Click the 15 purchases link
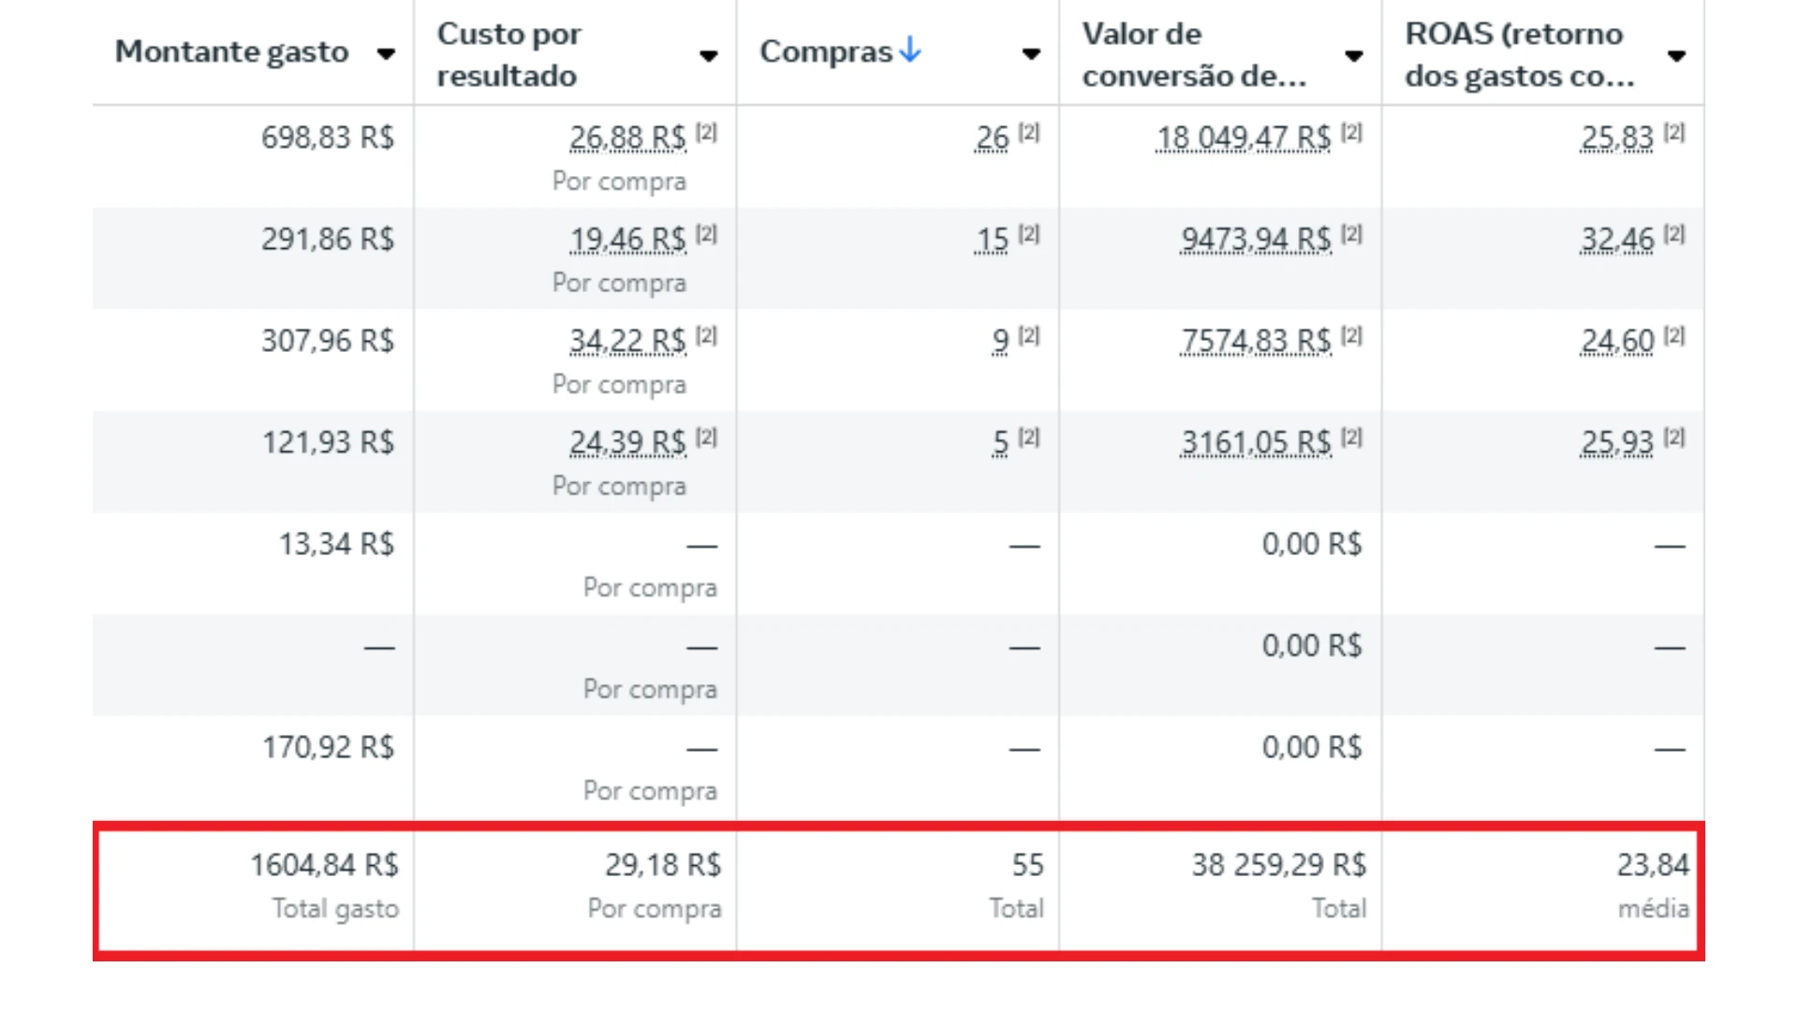Viewport: 1798px width, 1011px height. (x=990, y=240)
